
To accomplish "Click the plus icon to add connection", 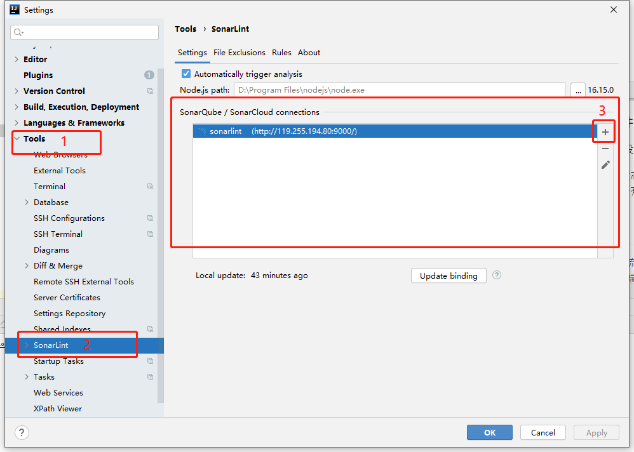I will pyautogui.click(x=605, y=132).
